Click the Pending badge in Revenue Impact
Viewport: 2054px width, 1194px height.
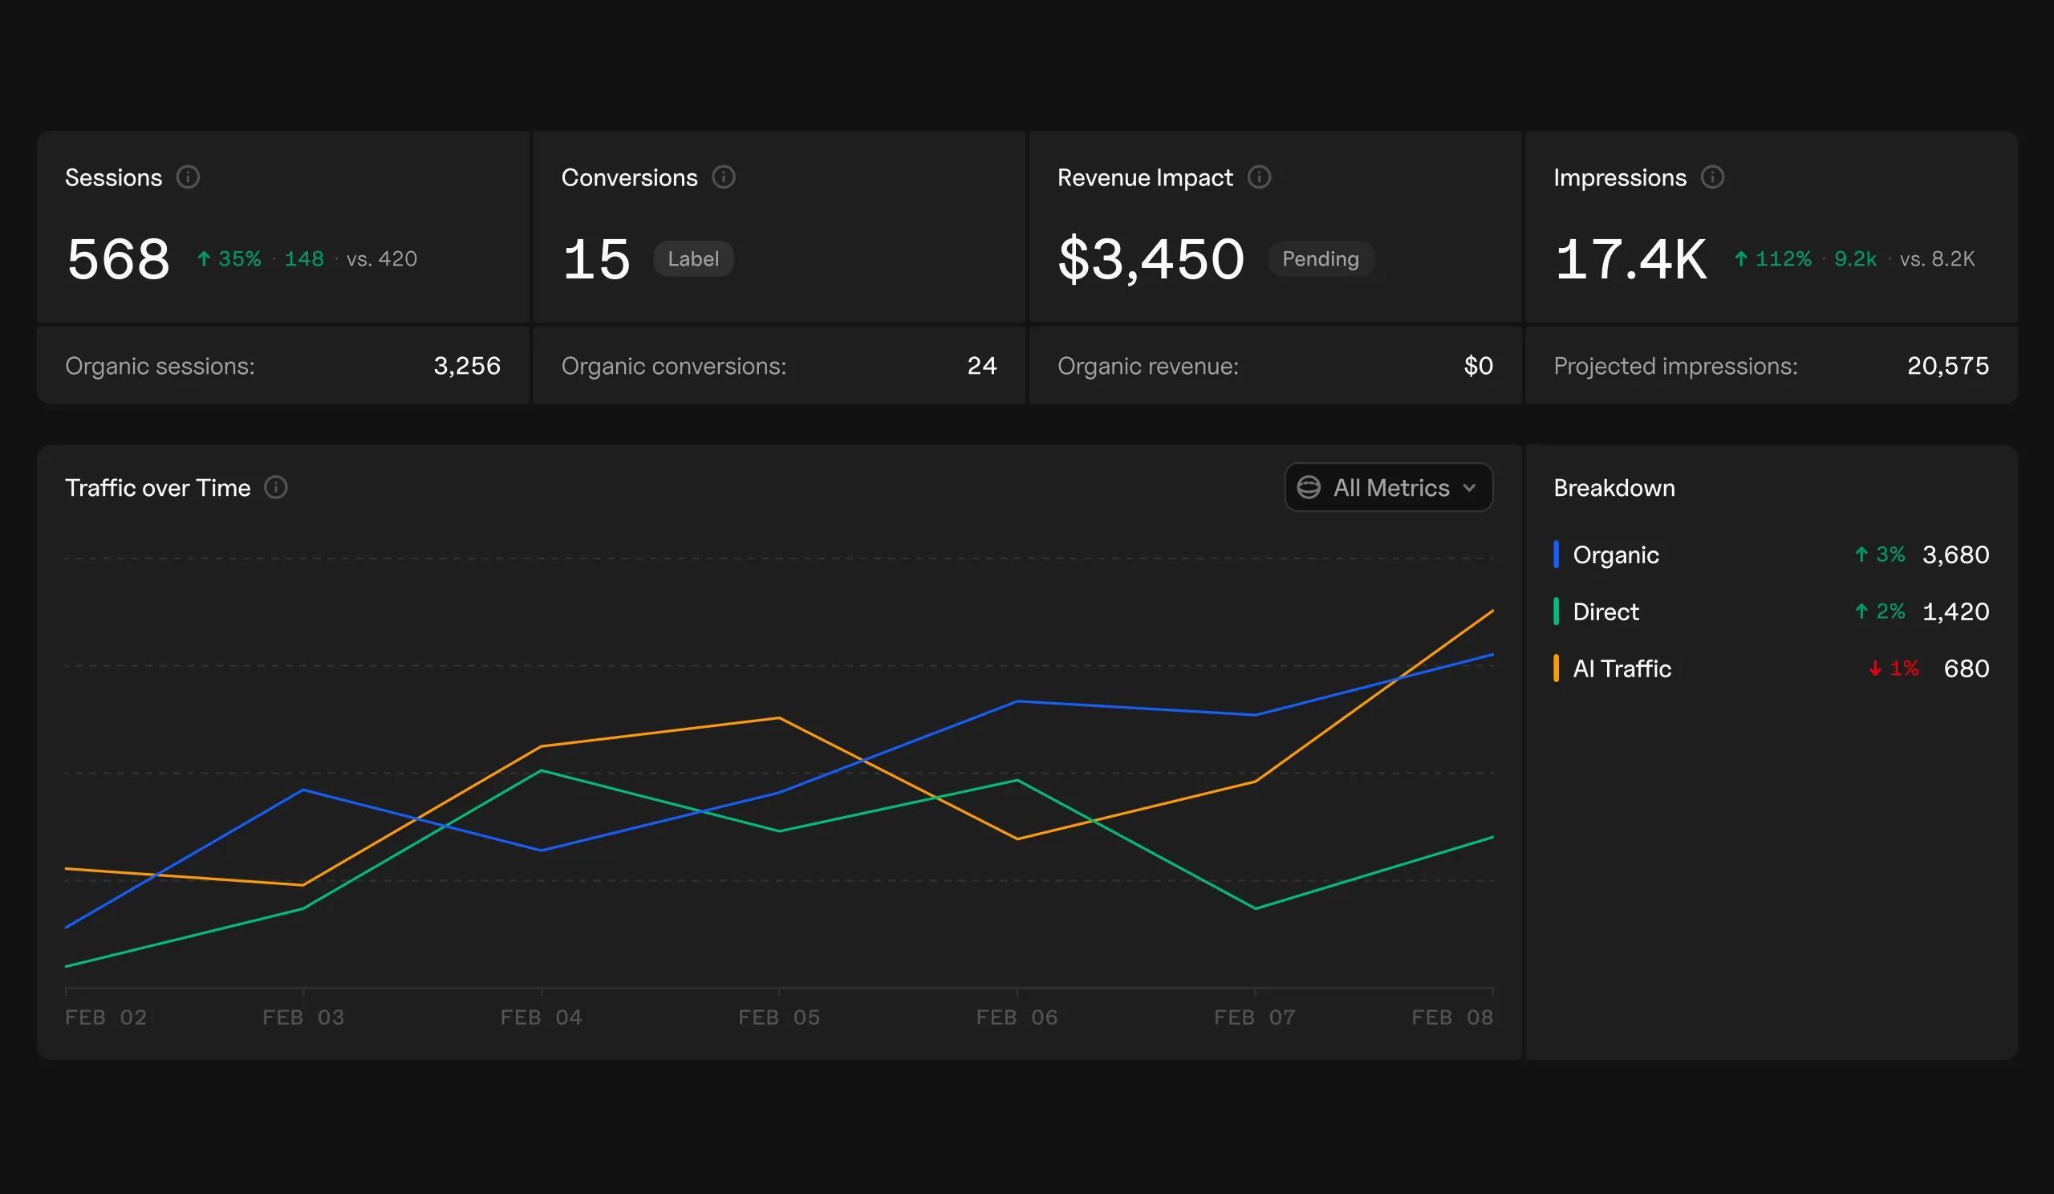coord(1321,258)
